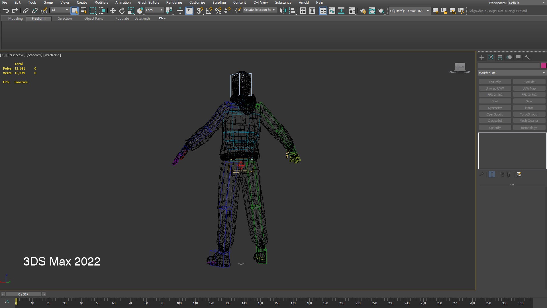Click the Unlink Selection icon
This screenshot has height=308, width=547.
click(x=35, y=11)
